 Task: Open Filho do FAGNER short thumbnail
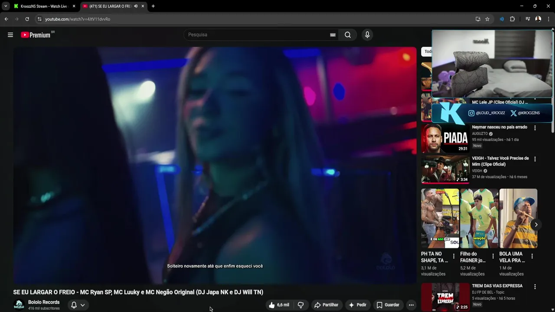click(x=479, y=218)
